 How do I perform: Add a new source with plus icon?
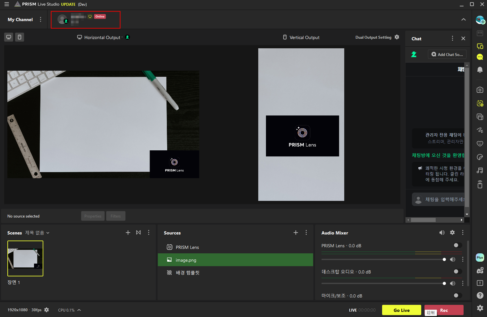[x=296, y=233]
